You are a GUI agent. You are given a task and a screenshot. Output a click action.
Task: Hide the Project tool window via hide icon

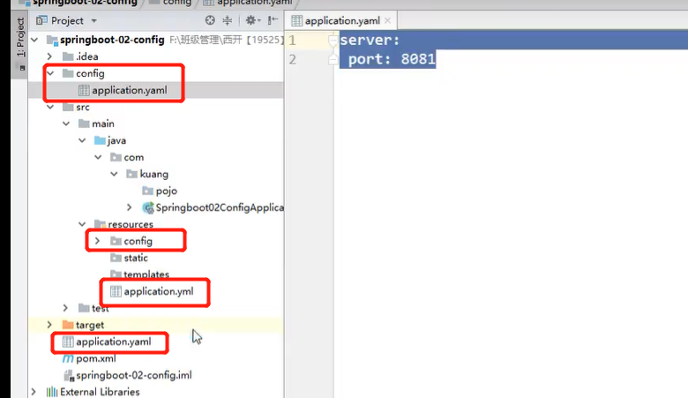273,20
